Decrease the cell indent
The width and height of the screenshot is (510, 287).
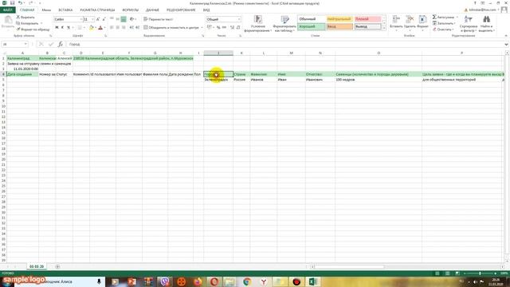pos(131,28)
